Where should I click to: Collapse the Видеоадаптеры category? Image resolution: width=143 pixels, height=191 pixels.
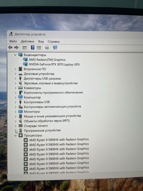(15, 55)
